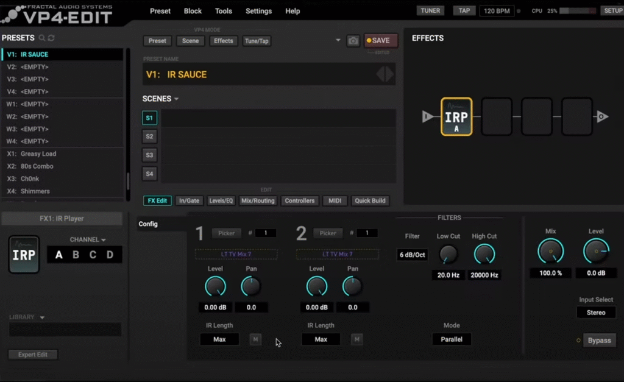Click the chain input triangle icon
This screenshot has height=382, width=624.
click(x=428, y=117)
